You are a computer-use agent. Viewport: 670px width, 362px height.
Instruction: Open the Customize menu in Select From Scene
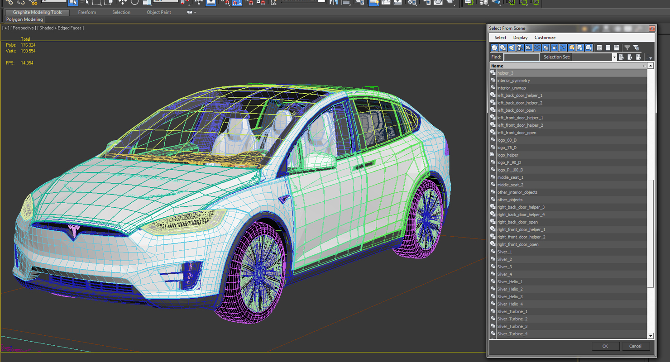(545, 38)
